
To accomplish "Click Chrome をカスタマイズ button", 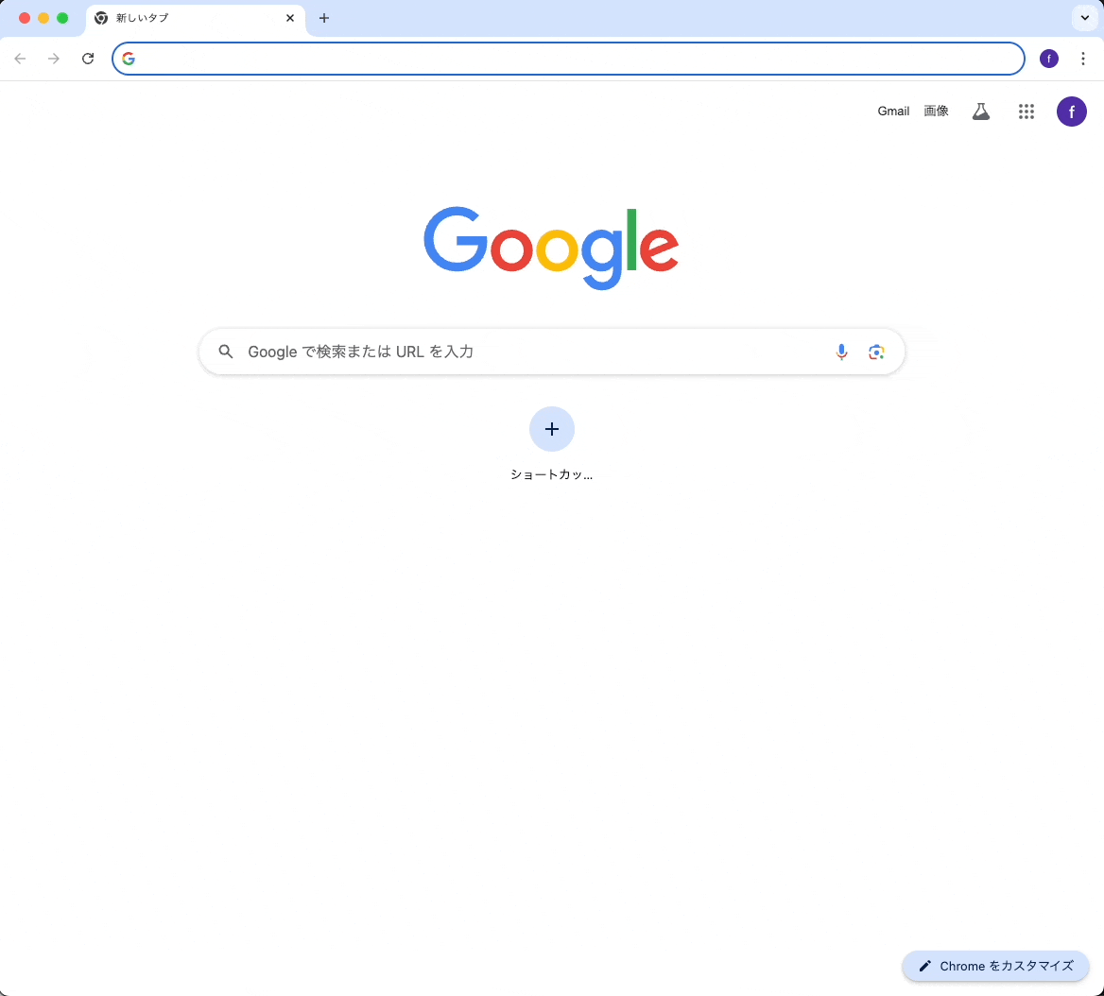I will tap(995, 966).
